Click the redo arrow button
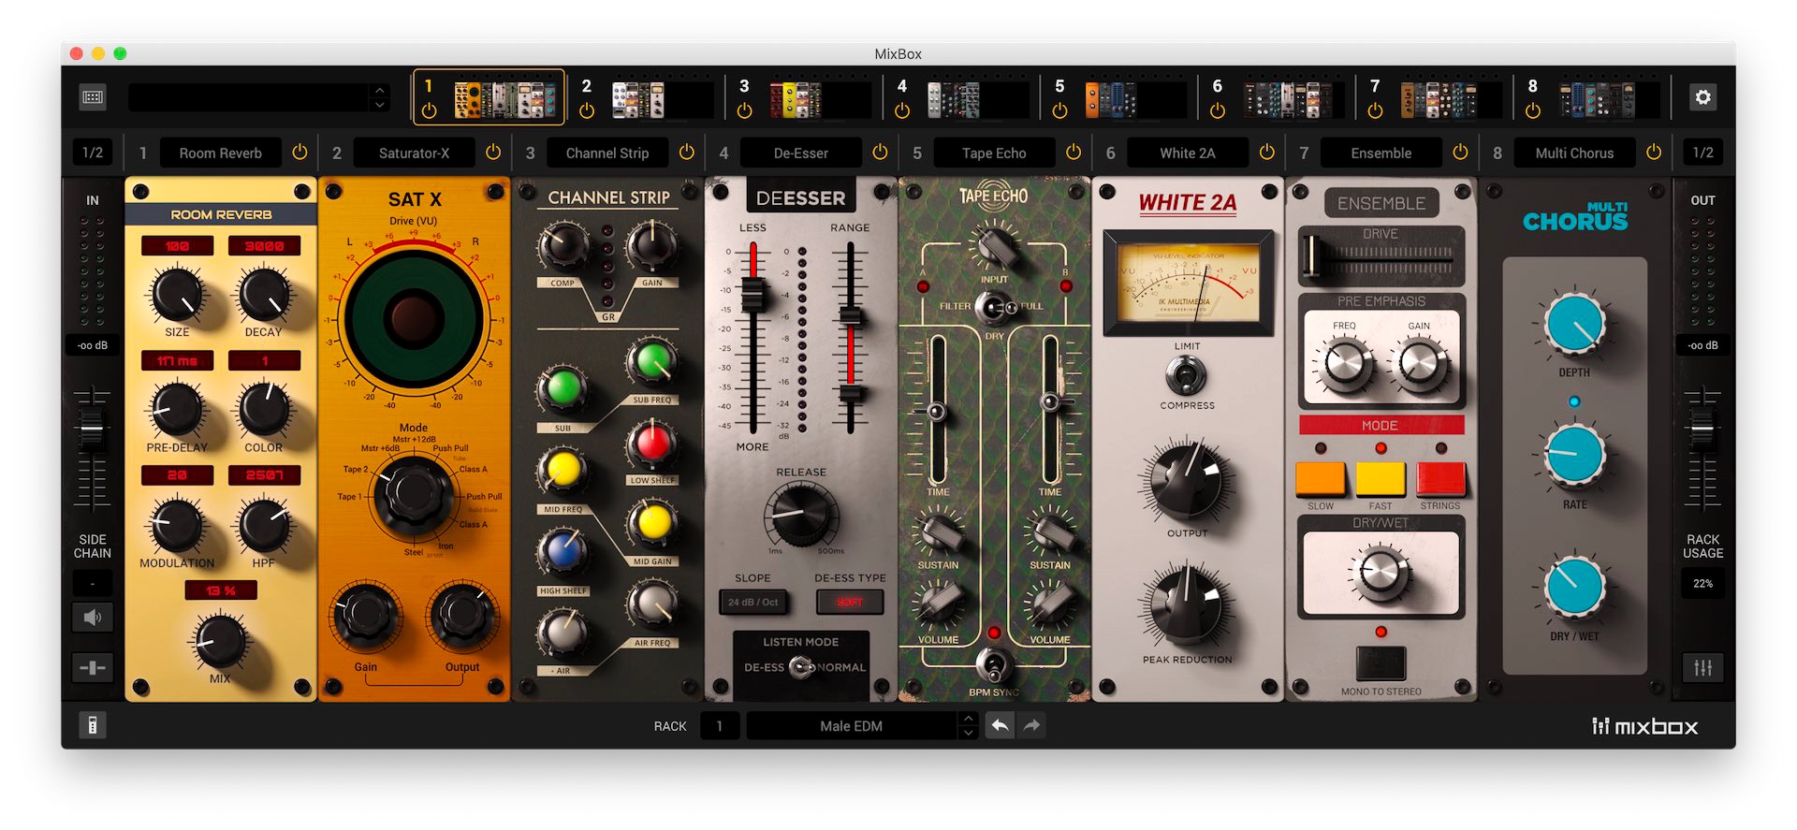This screenshot has height=830, width=1797. click(1031, 725)
